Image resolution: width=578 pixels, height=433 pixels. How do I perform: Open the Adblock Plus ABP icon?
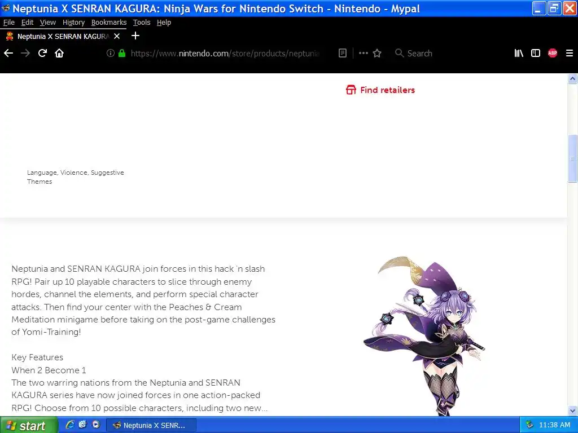pos(553,54)
